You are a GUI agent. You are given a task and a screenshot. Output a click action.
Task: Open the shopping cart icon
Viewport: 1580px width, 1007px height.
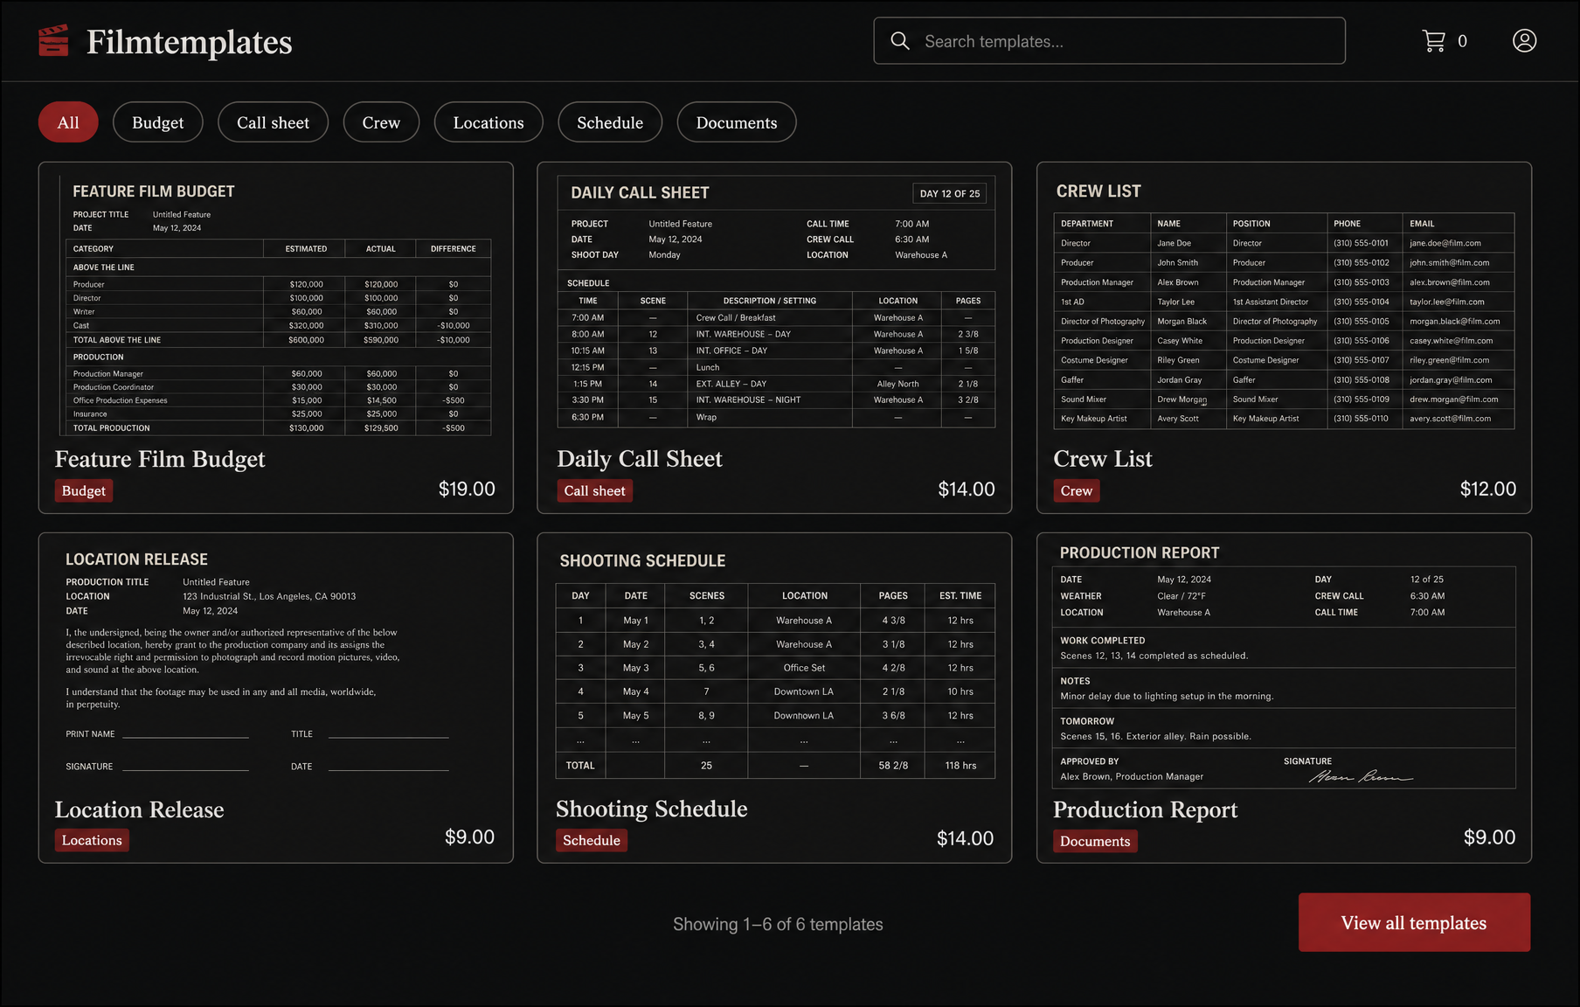1433,41
